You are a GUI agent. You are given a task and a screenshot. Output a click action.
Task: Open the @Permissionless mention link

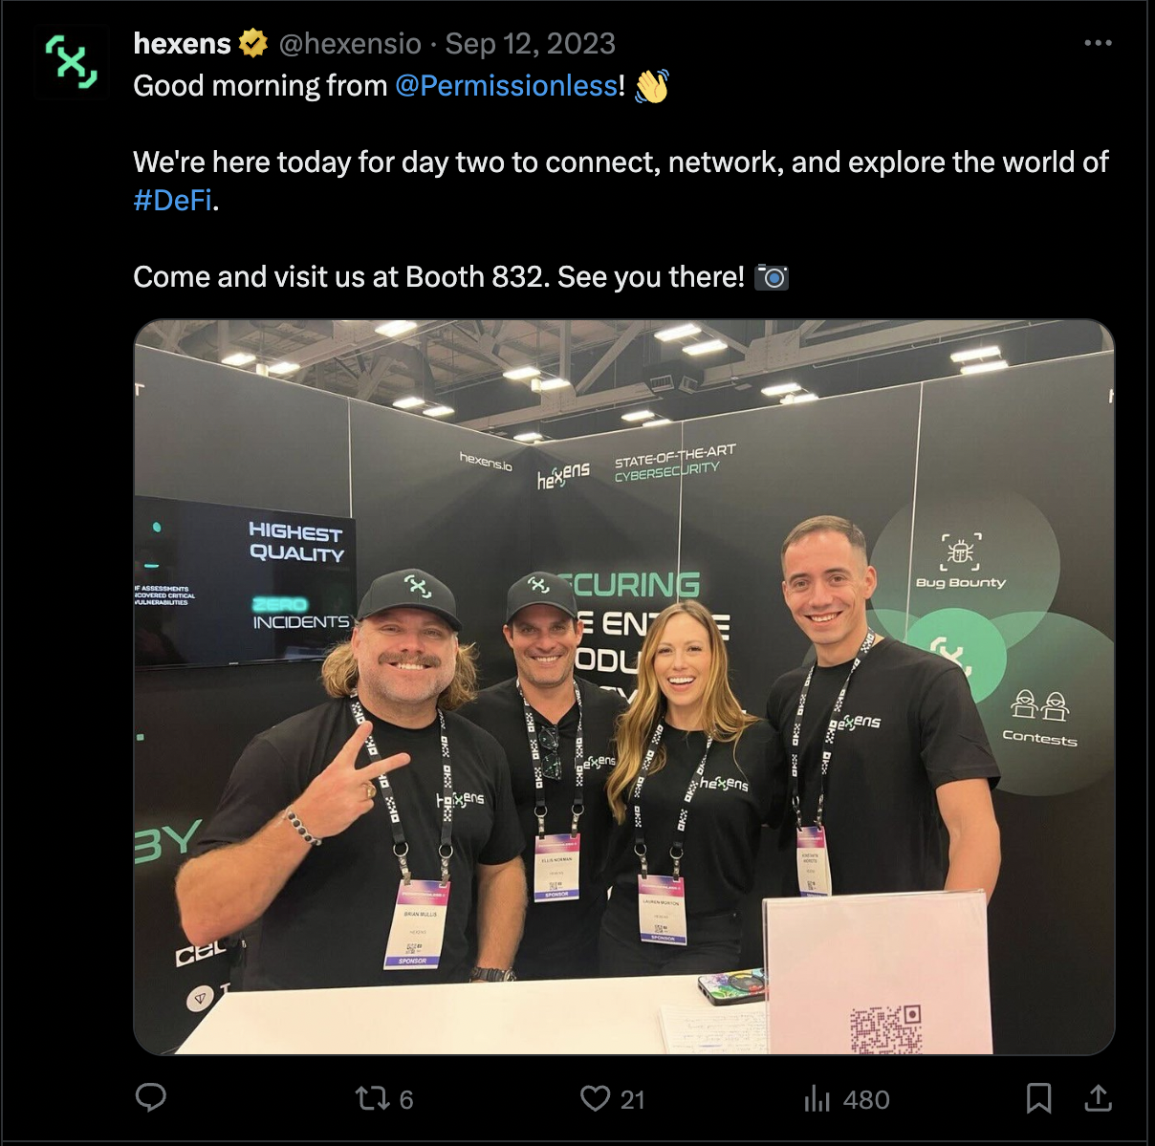pos(506,86)
